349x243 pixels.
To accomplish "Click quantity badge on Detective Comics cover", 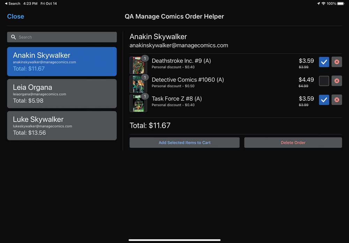I will coord(145,77).
